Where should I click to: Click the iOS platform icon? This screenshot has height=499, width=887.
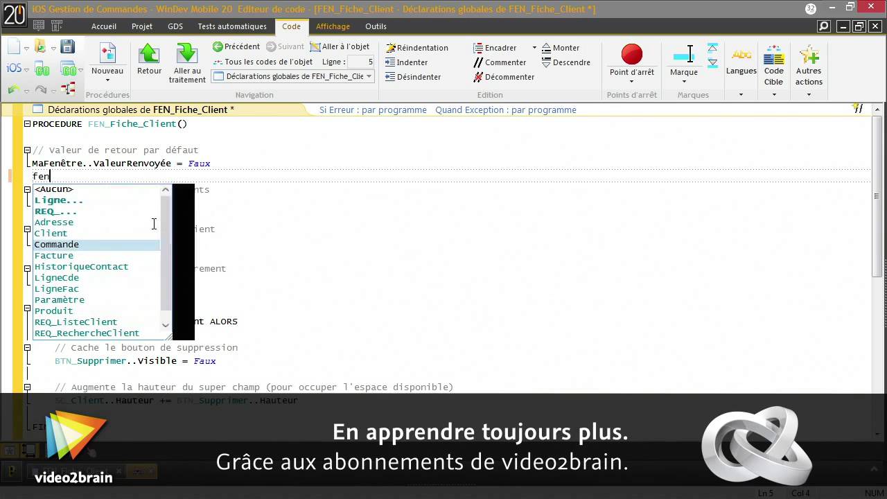point(14,69)
